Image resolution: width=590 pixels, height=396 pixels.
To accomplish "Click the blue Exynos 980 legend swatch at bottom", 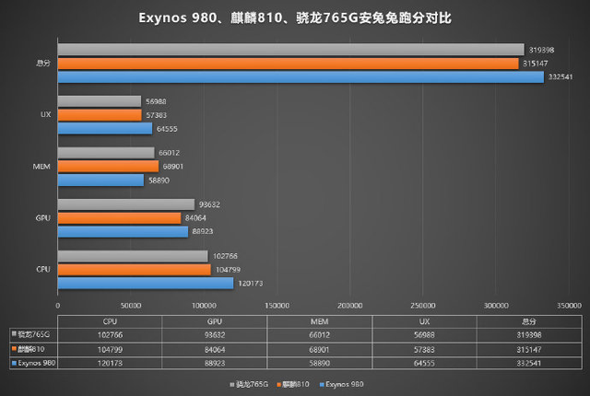I will (x=322, y=385).
